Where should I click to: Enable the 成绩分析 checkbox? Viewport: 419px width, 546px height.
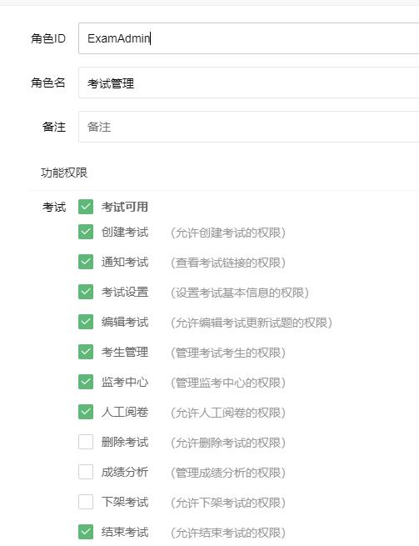click(86, 472)
